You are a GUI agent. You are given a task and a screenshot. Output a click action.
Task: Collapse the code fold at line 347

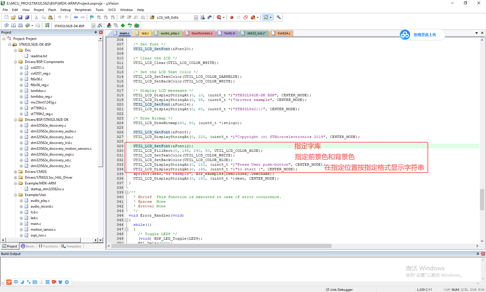[126, 229]
